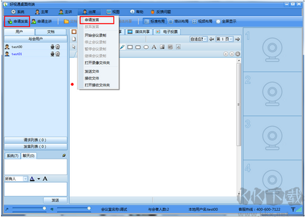Click the new blank page icon

[74, 39]
